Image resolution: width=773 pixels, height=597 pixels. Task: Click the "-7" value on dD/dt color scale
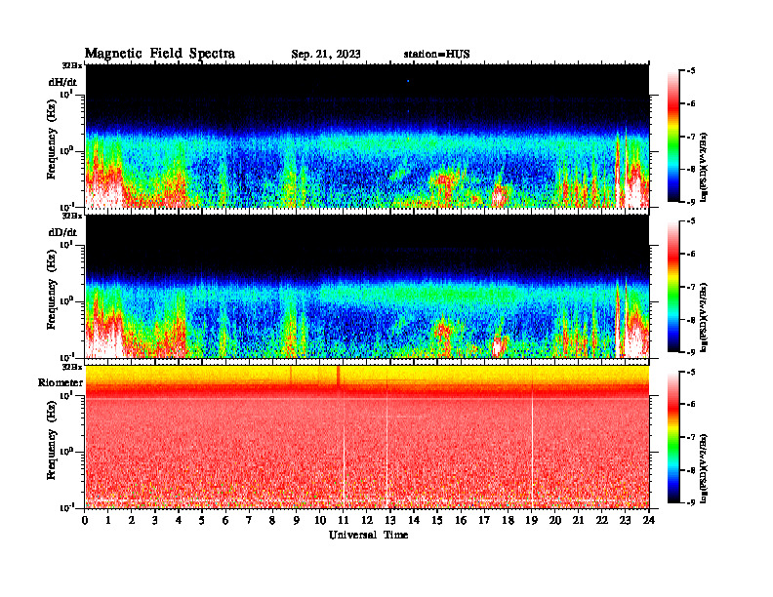(692, 287)
